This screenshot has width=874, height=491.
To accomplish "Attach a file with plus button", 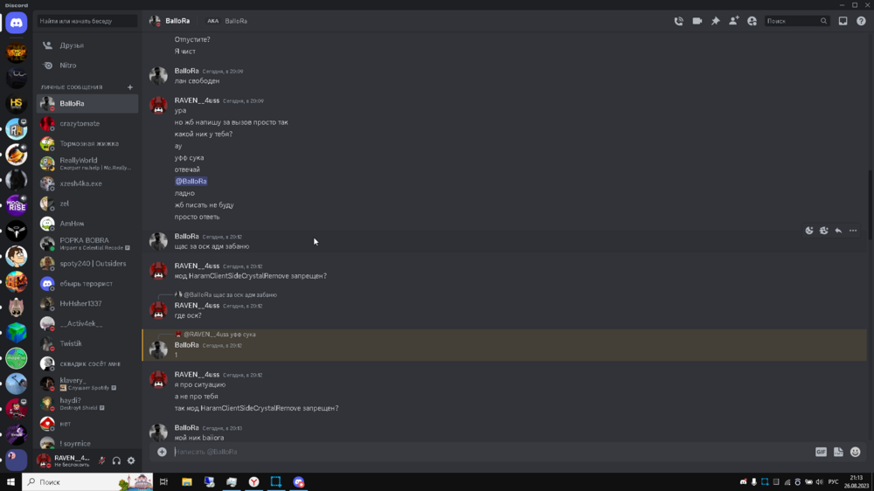I will pyautogui.click(x=162, y=452).
